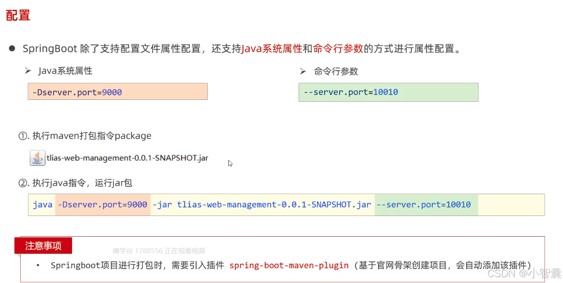The width and height of the screenshot is (563, 283).
Task: Click the red spring-boot-maven-plugin text
Action: 289,265
